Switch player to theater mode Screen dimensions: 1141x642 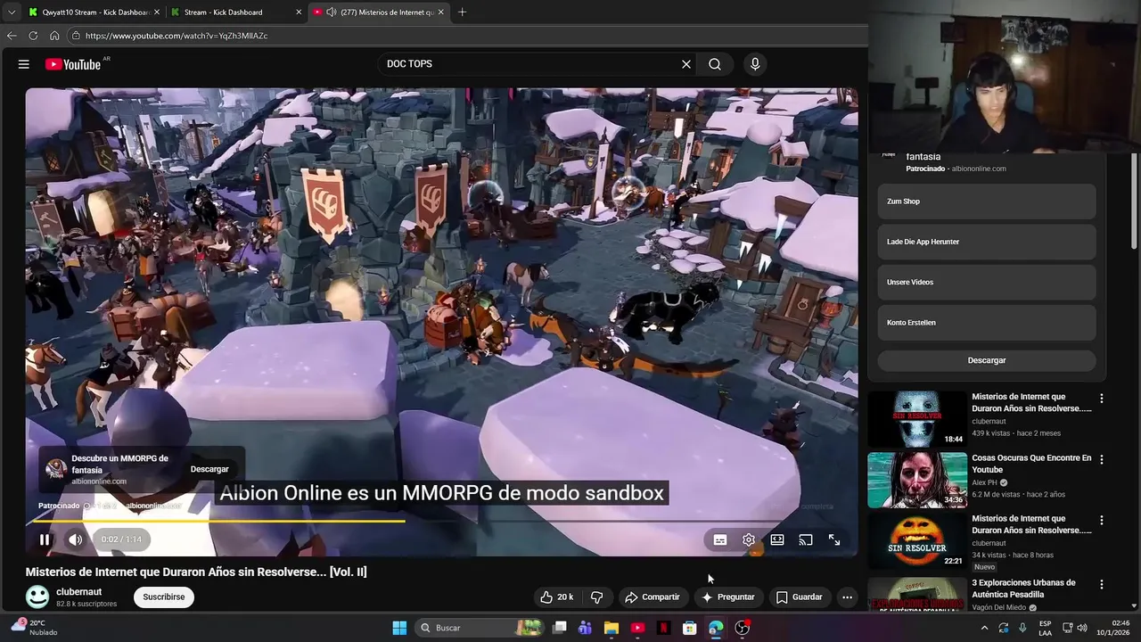click(x=777, y=539)
